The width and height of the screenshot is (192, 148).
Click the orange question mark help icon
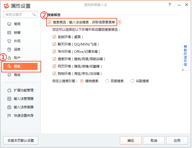click(x=120, y=22)
